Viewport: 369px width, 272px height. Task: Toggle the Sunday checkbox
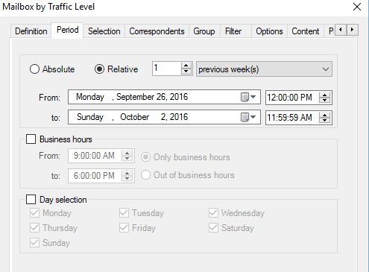34,243
